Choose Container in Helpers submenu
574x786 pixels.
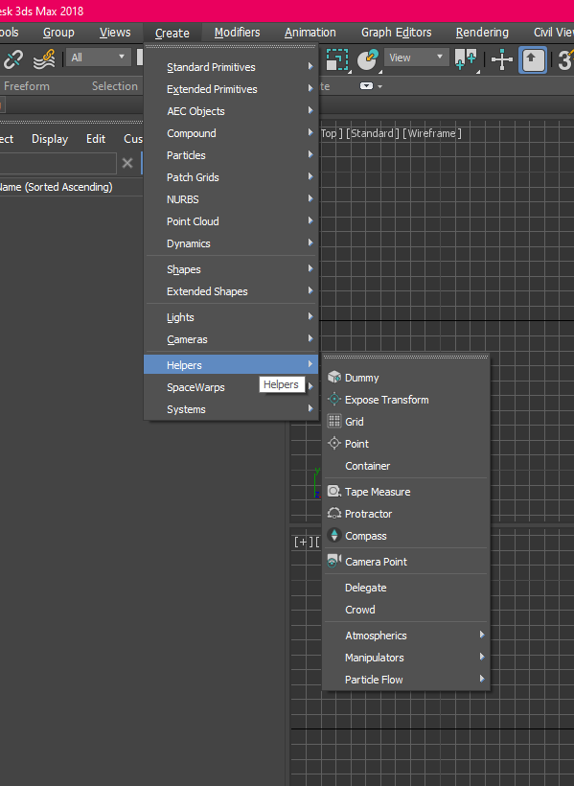(406, 466)
